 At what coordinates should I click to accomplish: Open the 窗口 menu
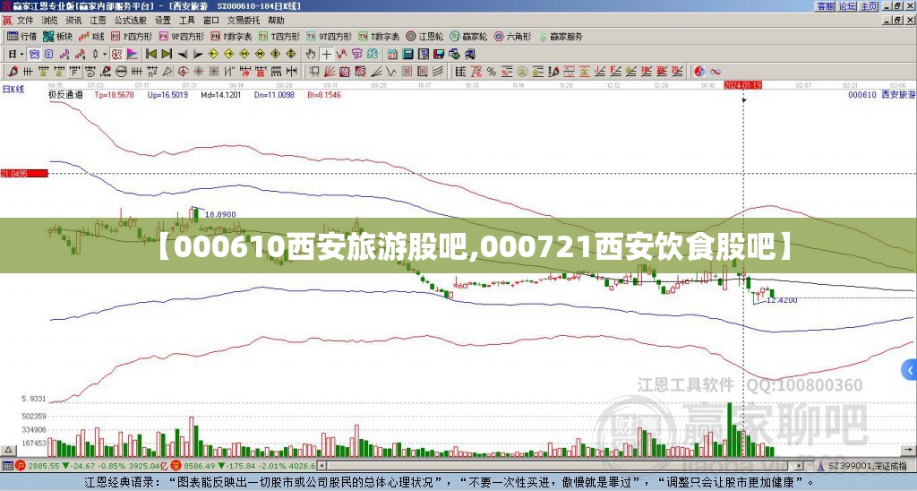[211, 21]
